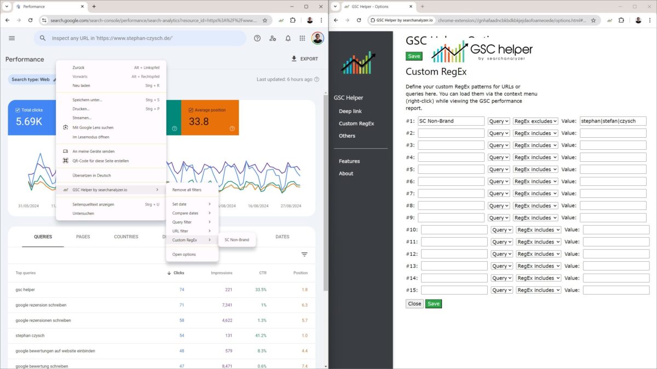Click the 'gsc helper' query row
The image size is (657, 369).
point(162,290)
